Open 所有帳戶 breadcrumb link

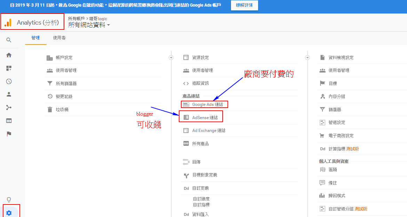tap(76, 19)
